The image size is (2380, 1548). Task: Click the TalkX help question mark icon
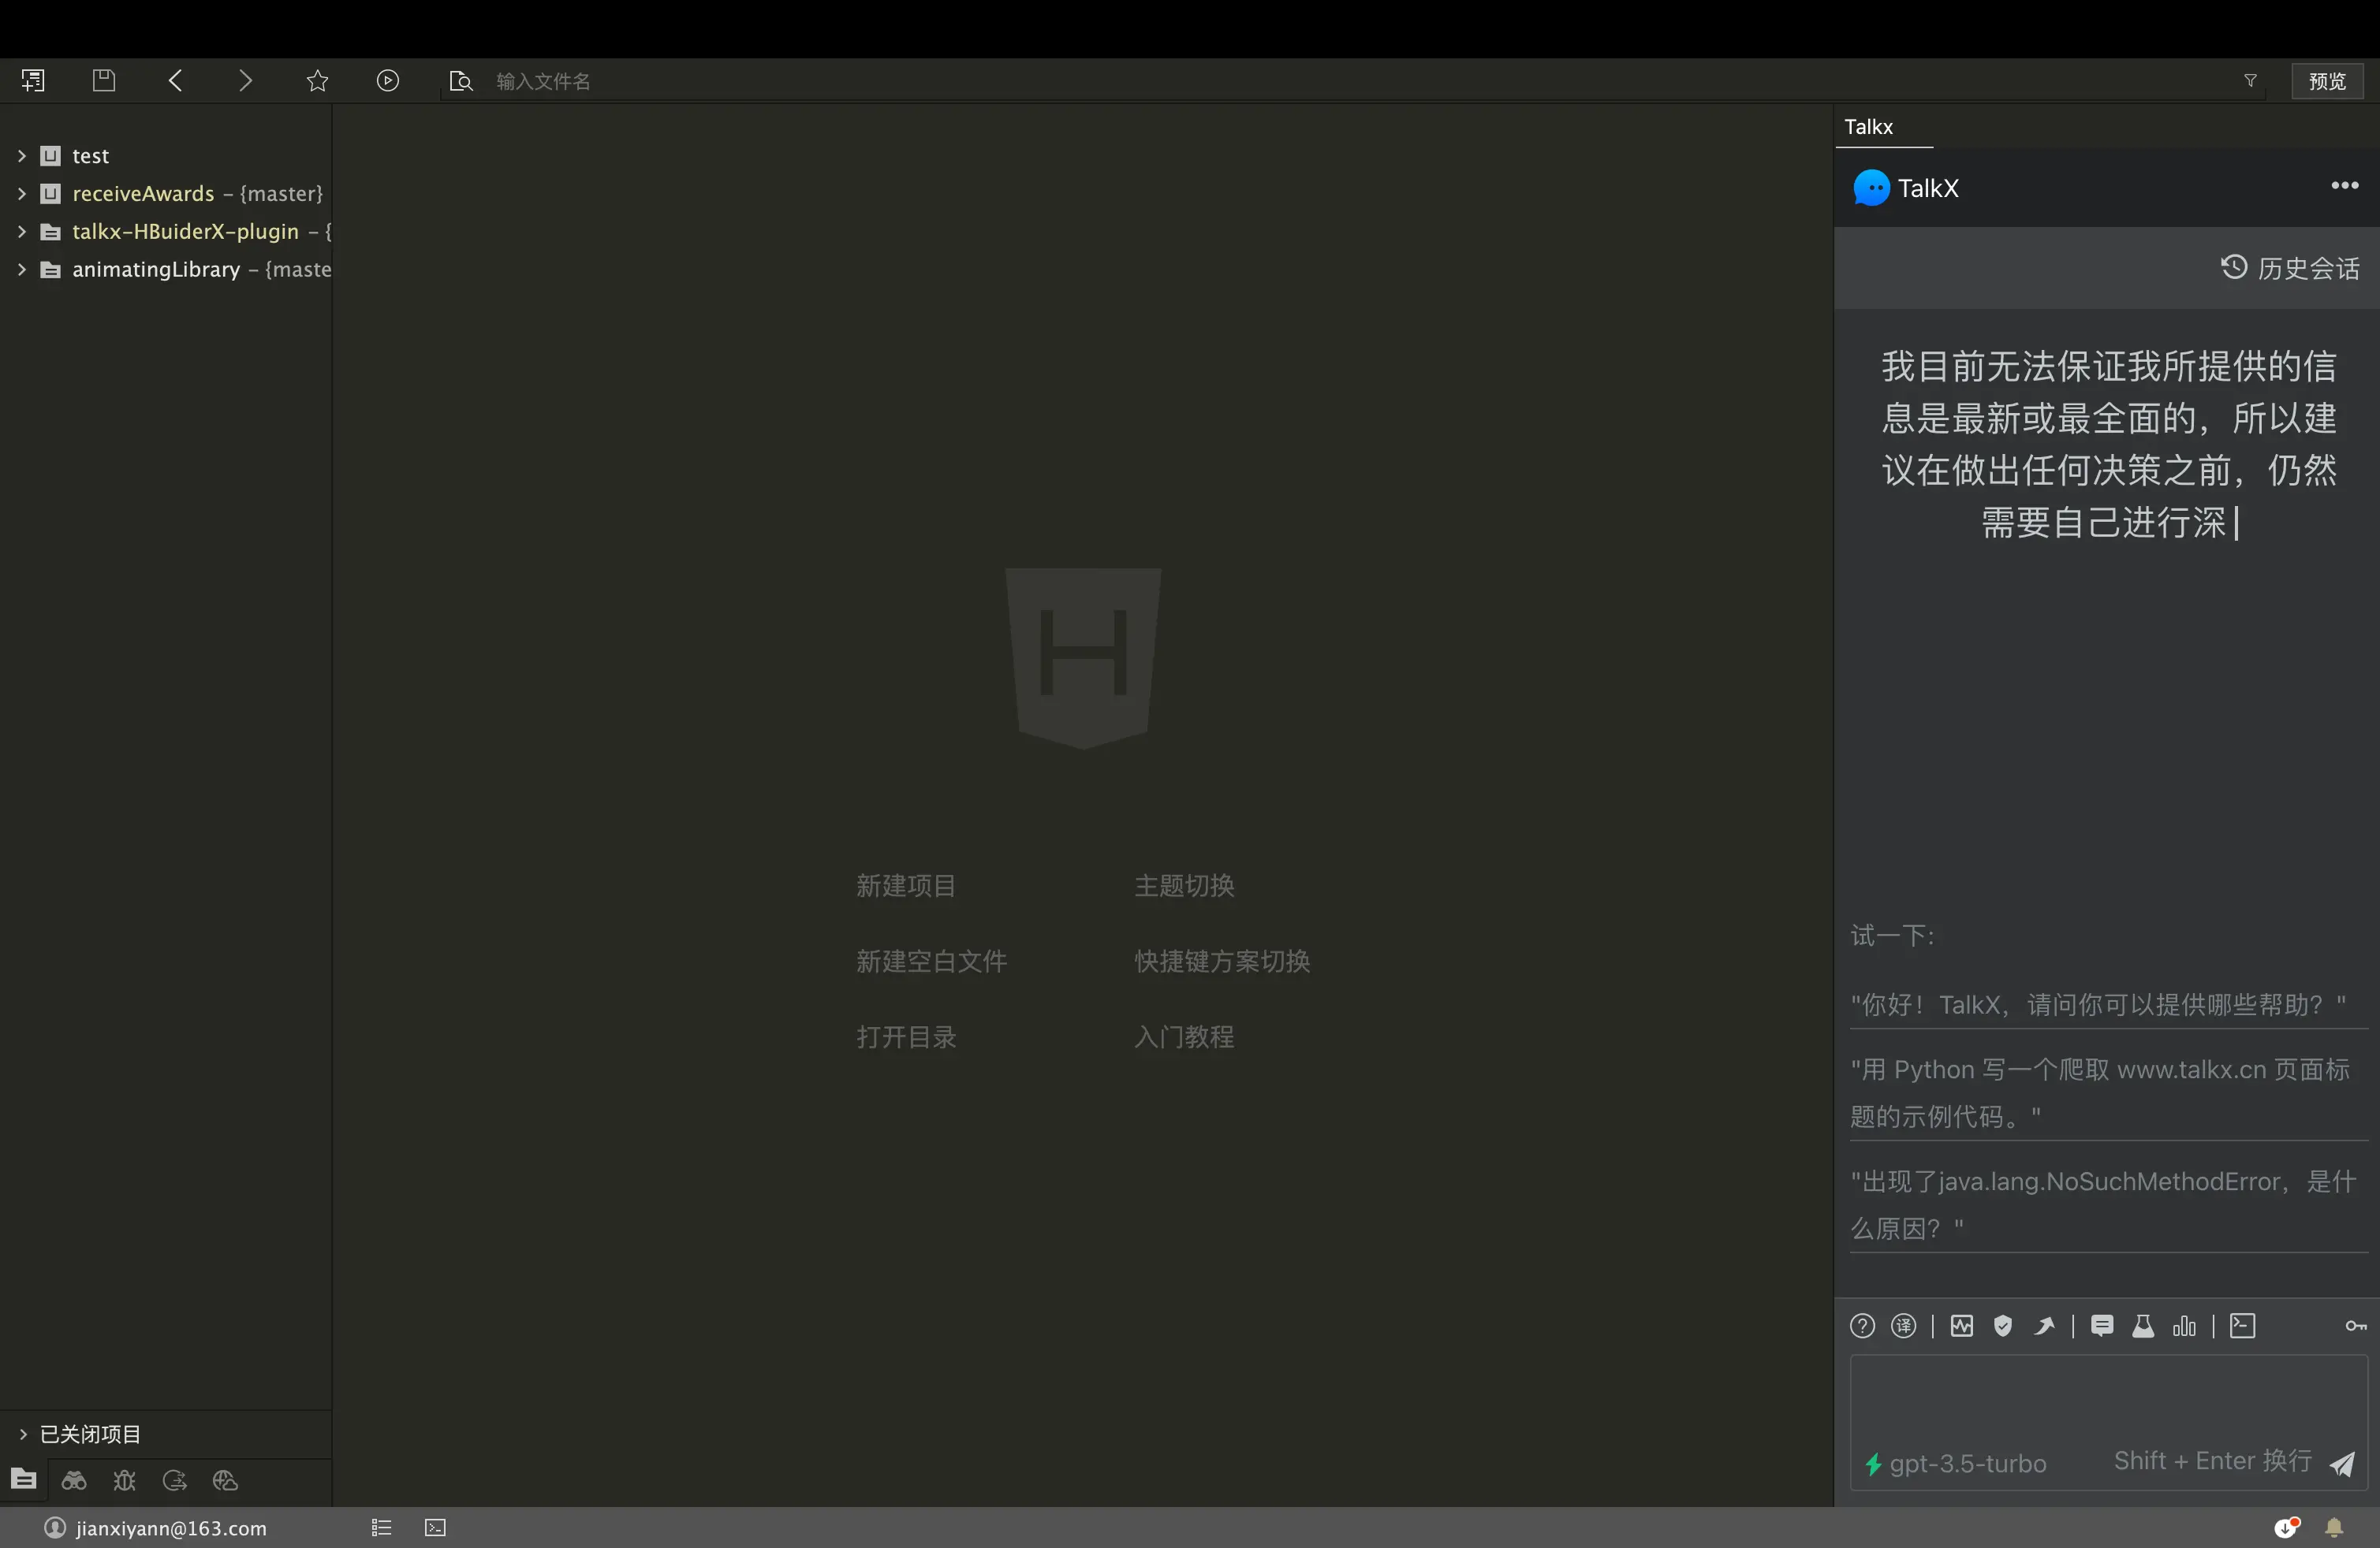point(1862,1327)
